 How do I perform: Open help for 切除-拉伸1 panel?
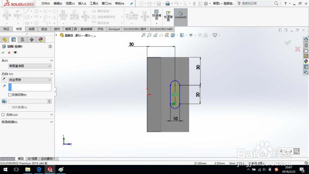50,46
